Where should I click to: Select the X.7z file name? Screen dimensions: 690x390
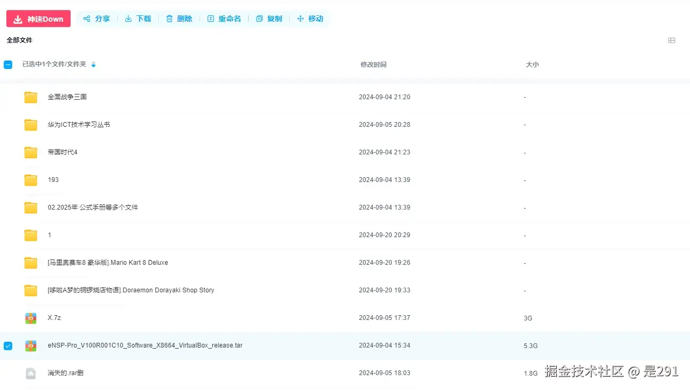(x=54, y=318)
